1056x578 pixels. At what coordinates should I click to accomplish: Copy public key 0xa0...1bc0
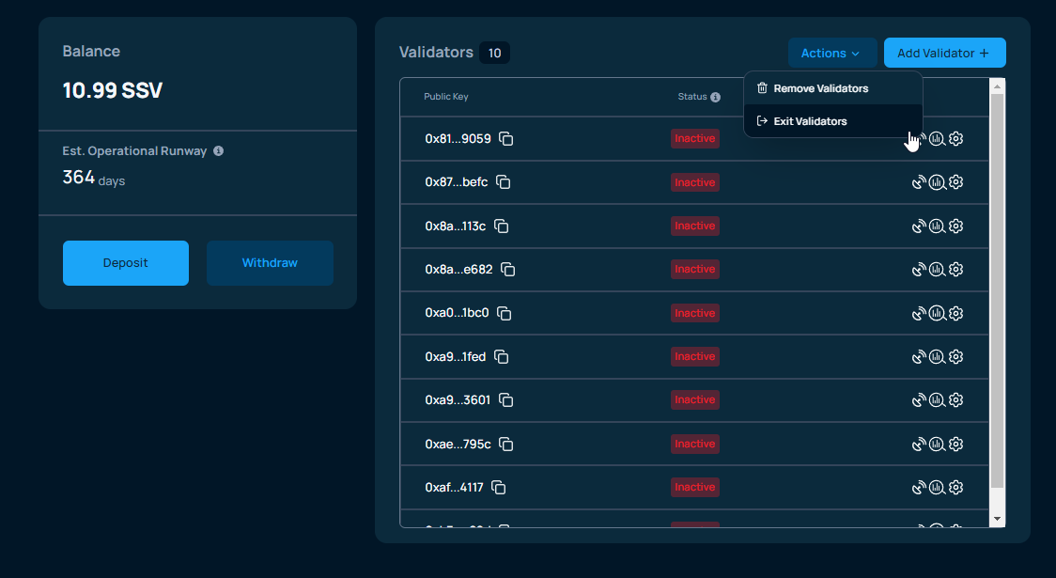pos(504,313)
